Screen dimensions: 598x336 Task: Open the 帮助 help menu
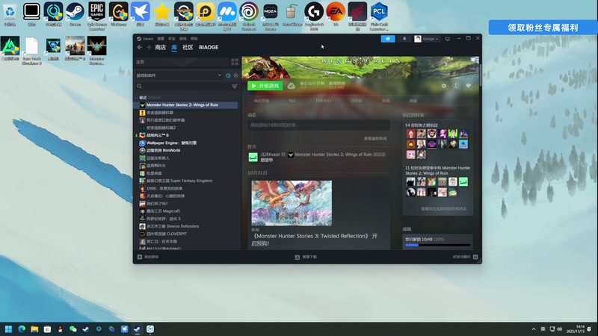[x=194, y=39]
